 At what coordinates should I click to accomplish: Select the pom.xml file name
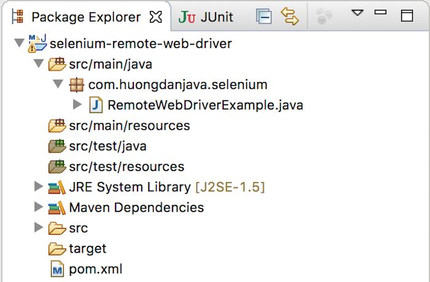96,269
